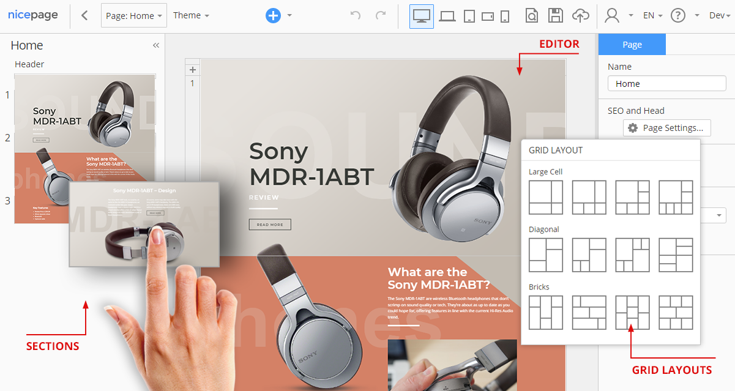This screenshot has width=735, height=391.
Task: Choose fourth Diagonal grid layout
Action: [676, 255]
